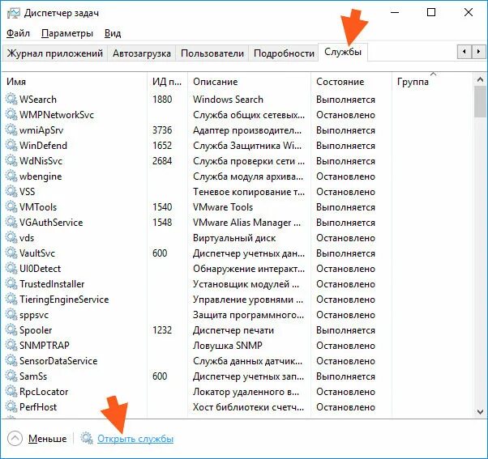Click the gear icon of WMPNetworkSvc service

pyautogui.click(x=11, y=115)
